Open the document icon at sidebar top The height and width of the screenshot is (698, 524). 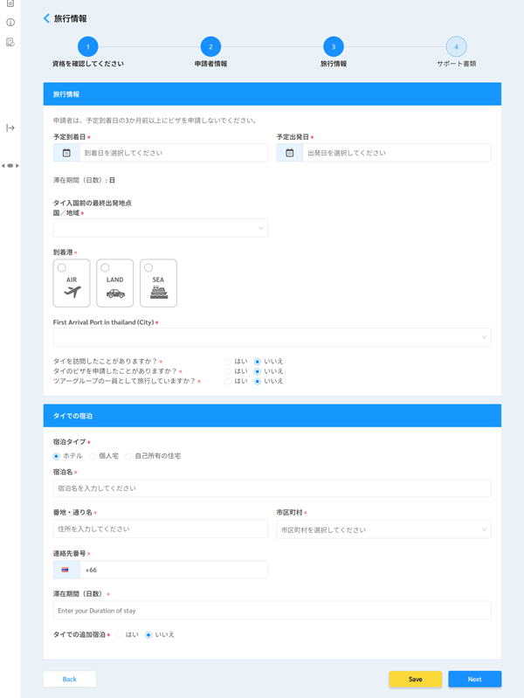tap(10, 3)
